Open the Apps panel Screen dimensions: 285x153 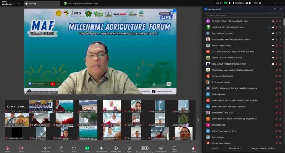129,148
